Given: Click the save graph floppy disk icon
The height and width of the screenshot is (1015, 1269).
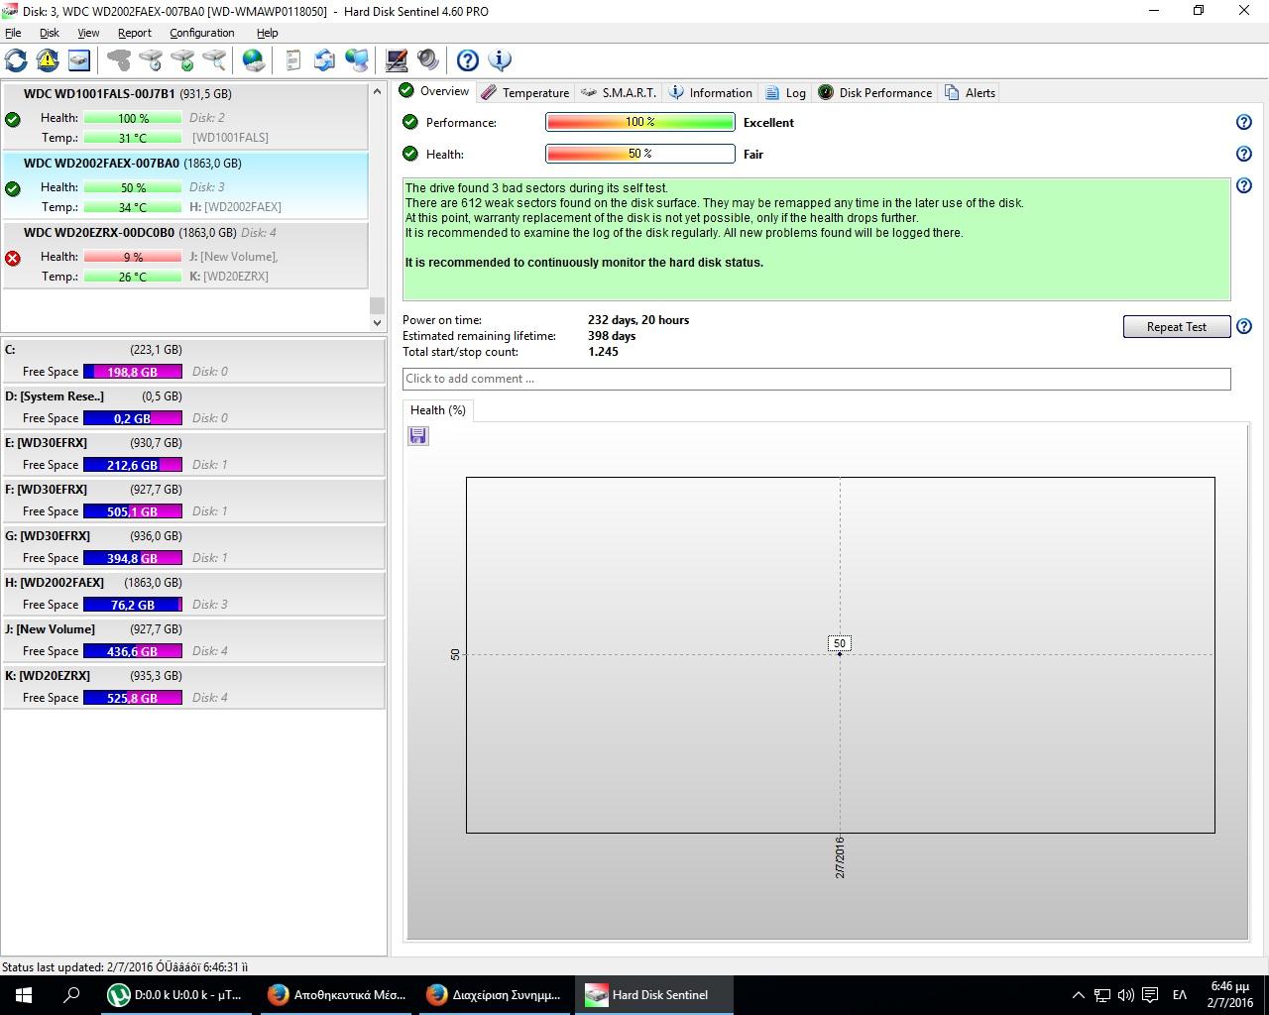Looking at the screenshot, I should click(418, 436).
